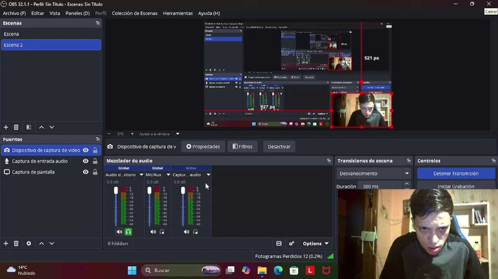Float the Fuentes dock panel
This screenshot has width=498, height=279.
pos(97,139)
